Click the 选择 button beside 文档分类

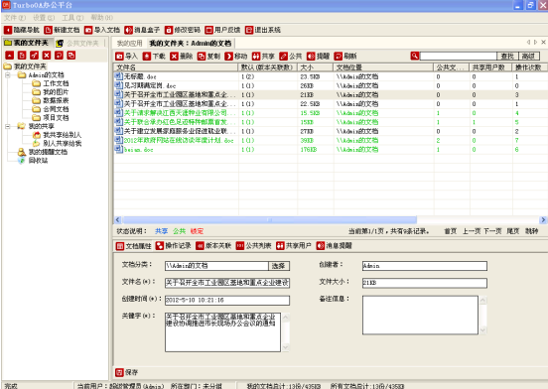pos(279,266)
